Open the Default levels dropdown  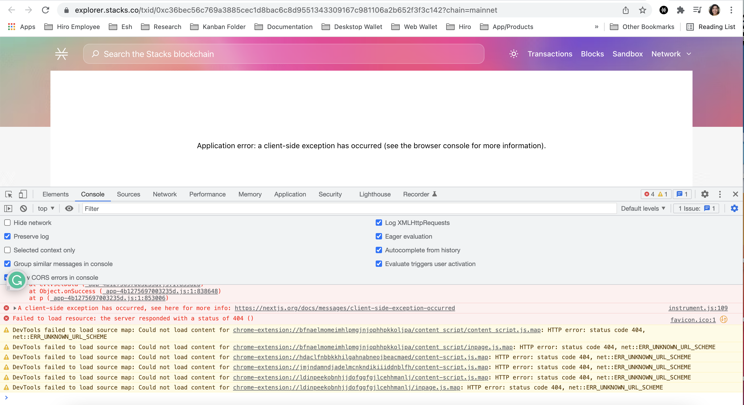[x=643, y=208]
